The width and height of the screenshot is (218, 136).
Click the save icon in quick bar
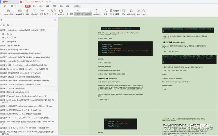click(8, 6)
